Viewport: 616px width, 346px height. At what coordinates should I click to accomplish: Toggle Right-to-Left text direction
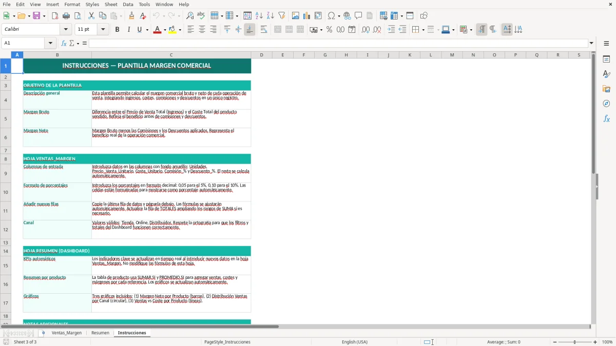pyautogui.click(x=493, y=30)
